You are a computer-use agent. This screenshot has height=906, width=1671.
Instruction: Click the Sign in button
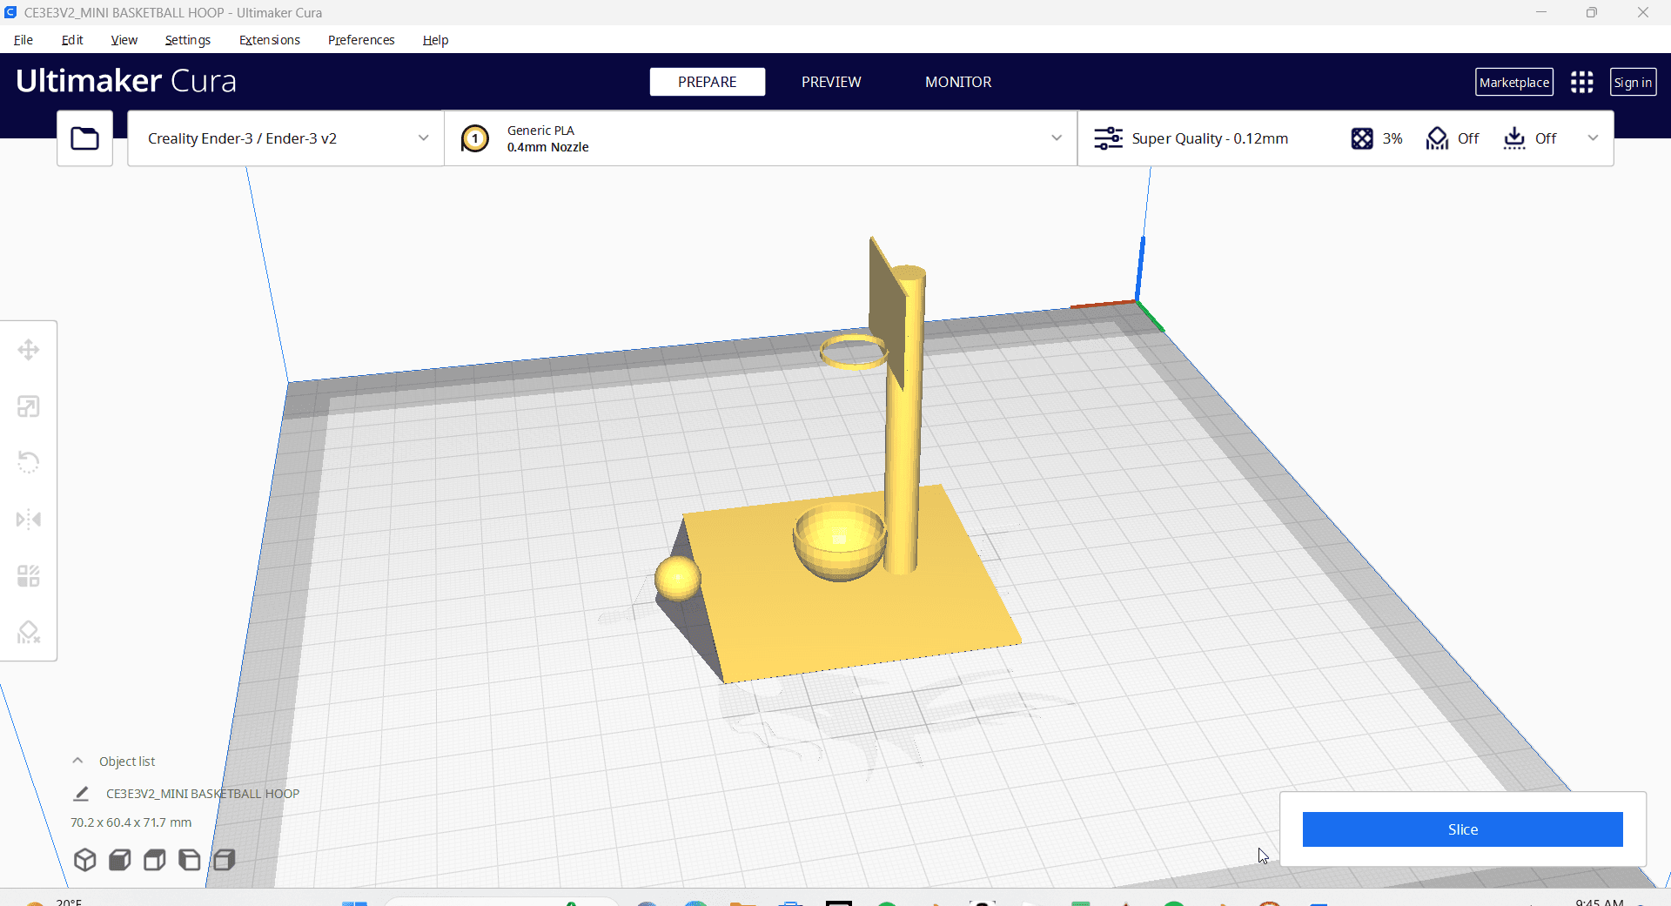coord(1633,82)
